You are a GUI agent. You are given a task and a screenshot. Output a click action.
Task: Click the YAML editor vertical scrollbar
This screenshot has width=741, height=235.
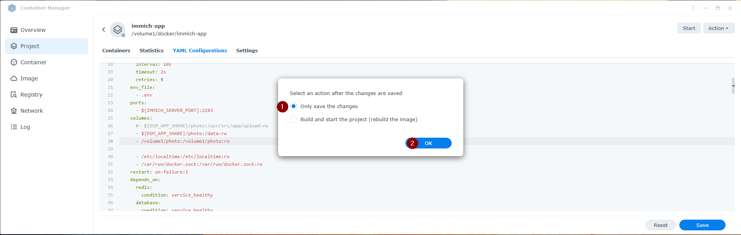pos(733,86)
